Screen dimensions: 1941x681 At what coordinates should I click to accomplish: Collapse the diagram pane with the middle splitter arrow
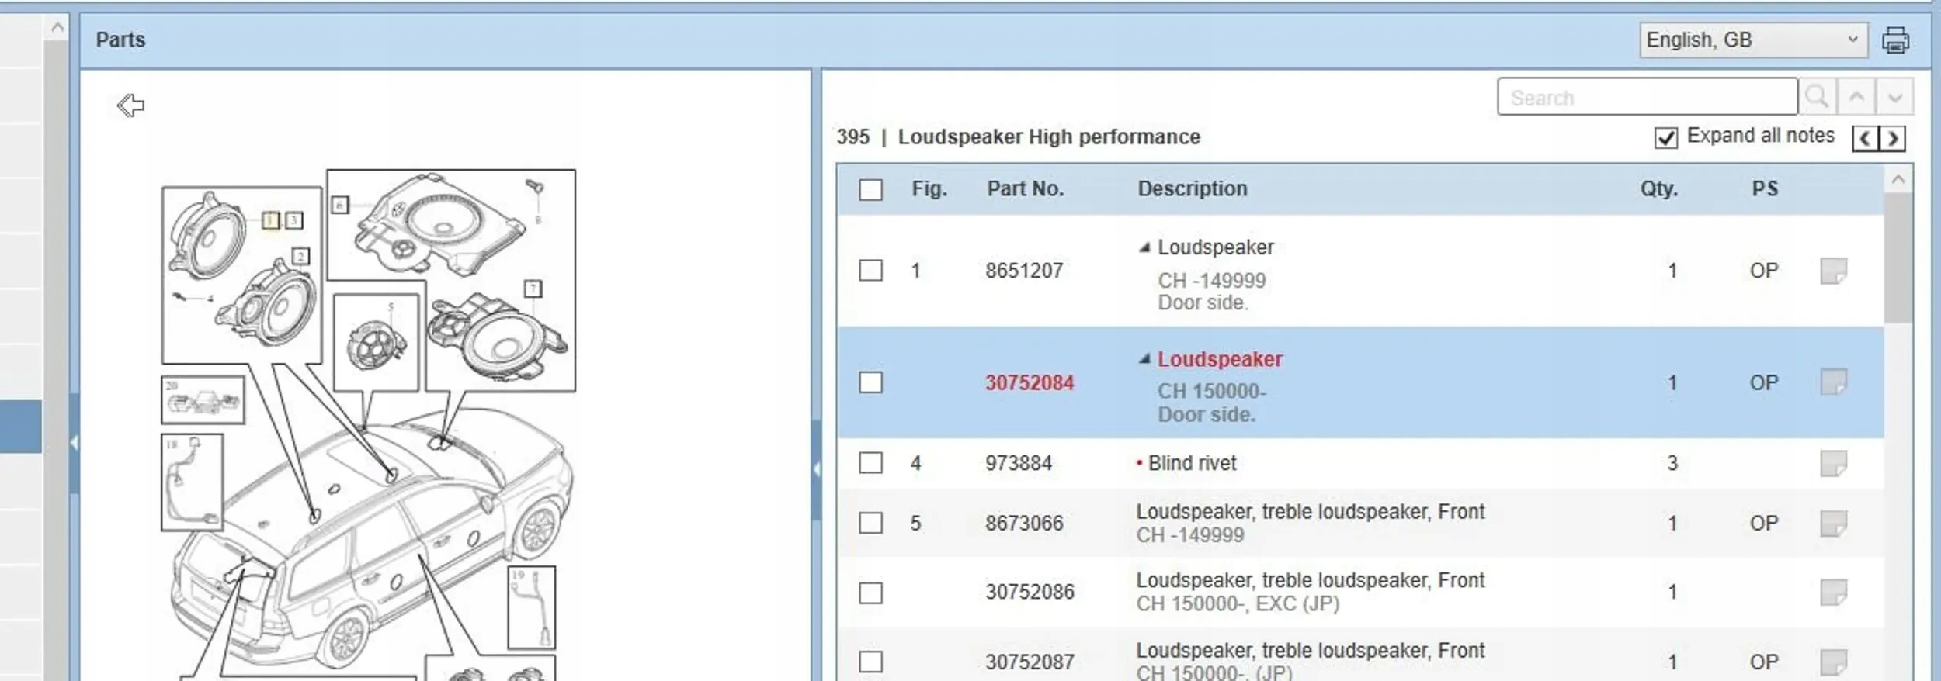pyautogui.click(x=816, y=469)
